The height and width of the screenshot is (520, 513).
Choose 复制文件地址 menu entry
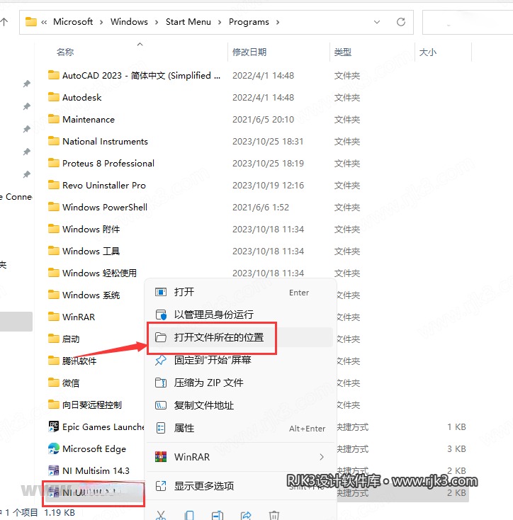(x=239, y=405)
